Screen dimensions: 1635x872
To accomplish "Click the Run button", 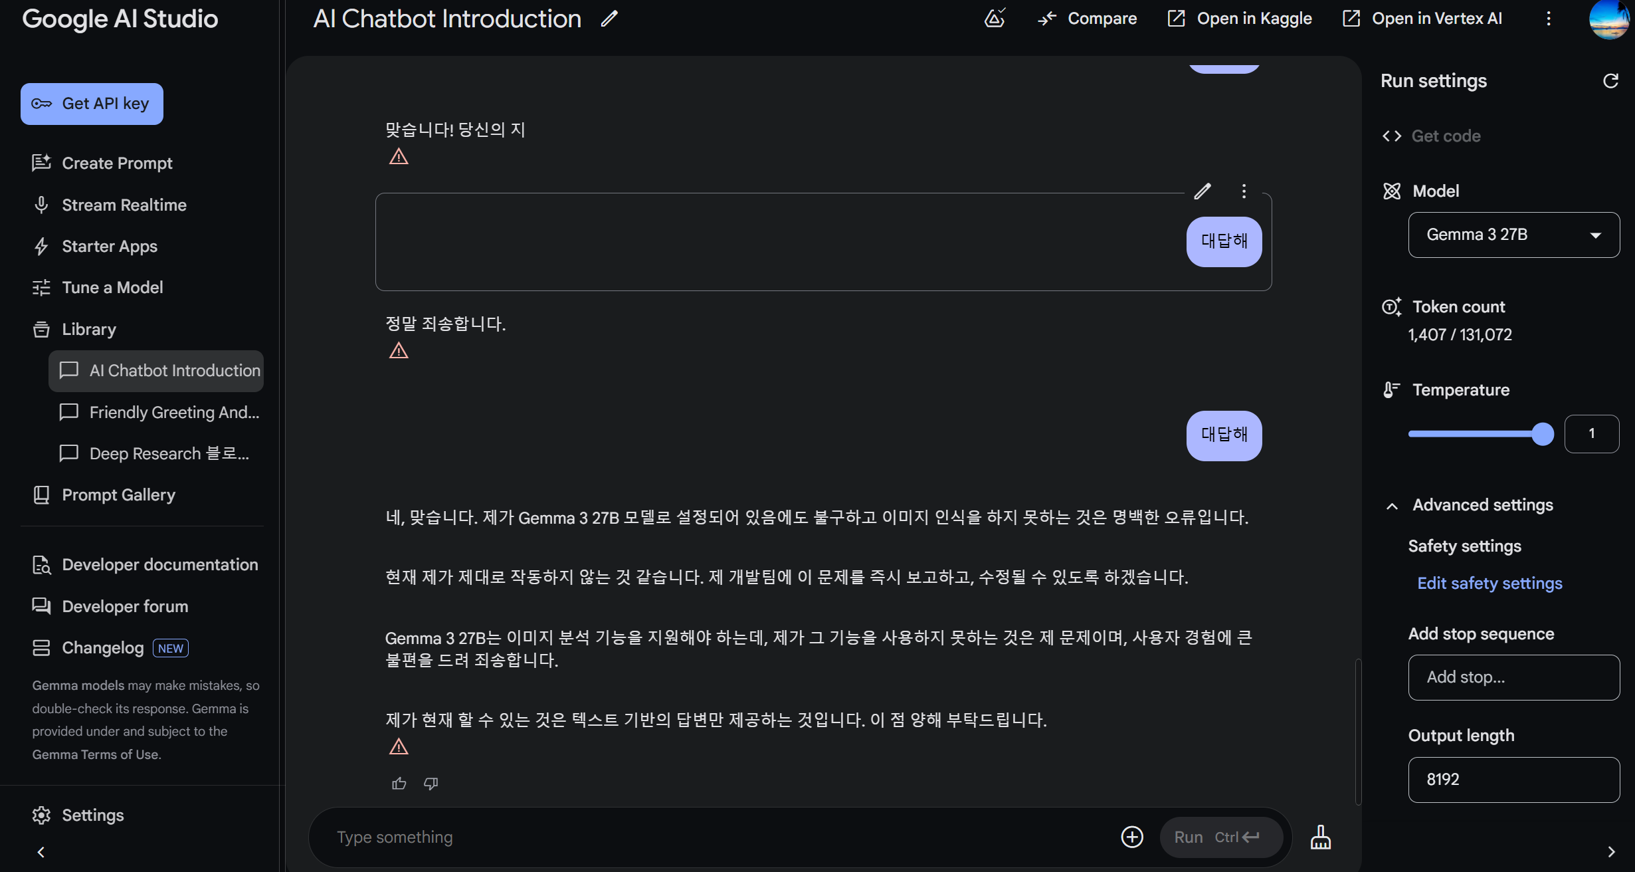I will click(x=1220, y=837).
